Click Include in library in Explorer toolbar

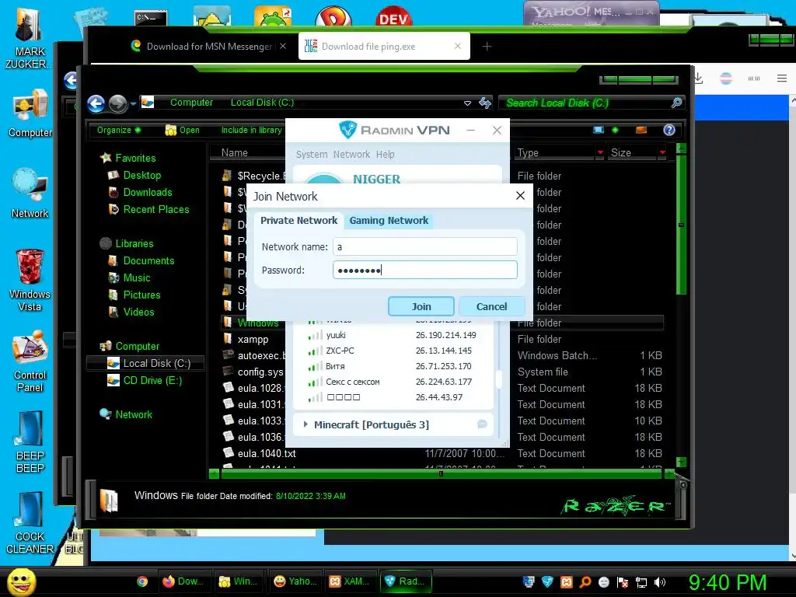click(x=251, y=130)
